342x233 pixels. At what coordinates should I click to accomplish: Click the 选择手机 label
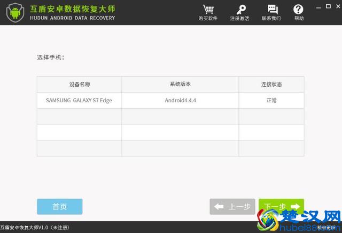(51, 57)
